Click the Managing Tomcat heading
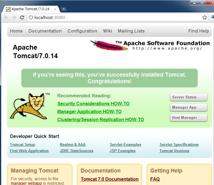The height and width of the screenshot is (185, 214). [x=35, y=171]
